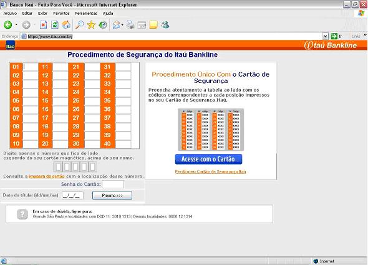
Task: Click the page icon beside the URL
Action: click(x=24, y=36)
